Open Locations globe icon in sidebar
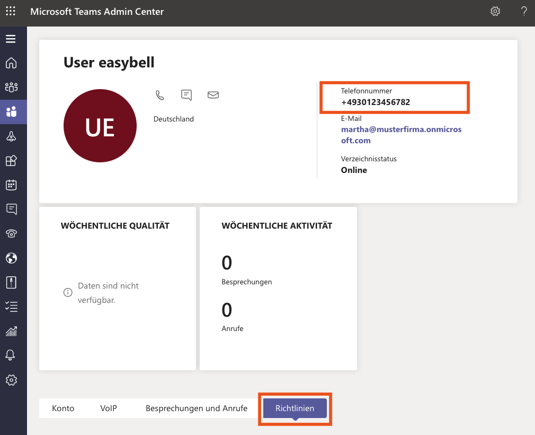 (11, 258)
